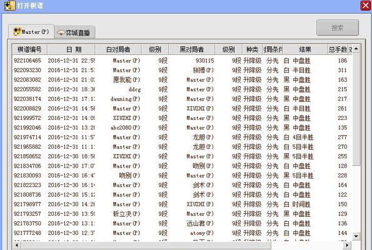The image size is (372, 250).
Task: Click move count 186
Action: pyautogui.click(x=343, y=61)
